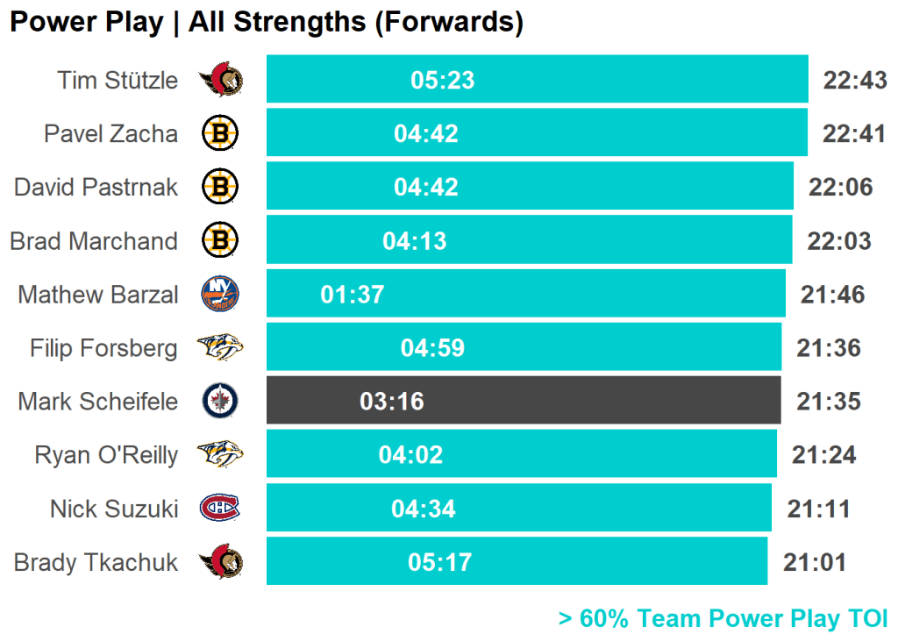Select the dark gray Mark Scheifele bar
The width and height of the screenshot is (898, 641).
524,401
